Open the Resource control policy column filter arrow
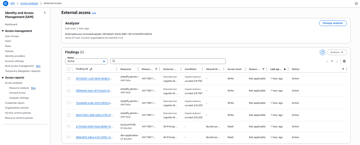 [263, 69]
